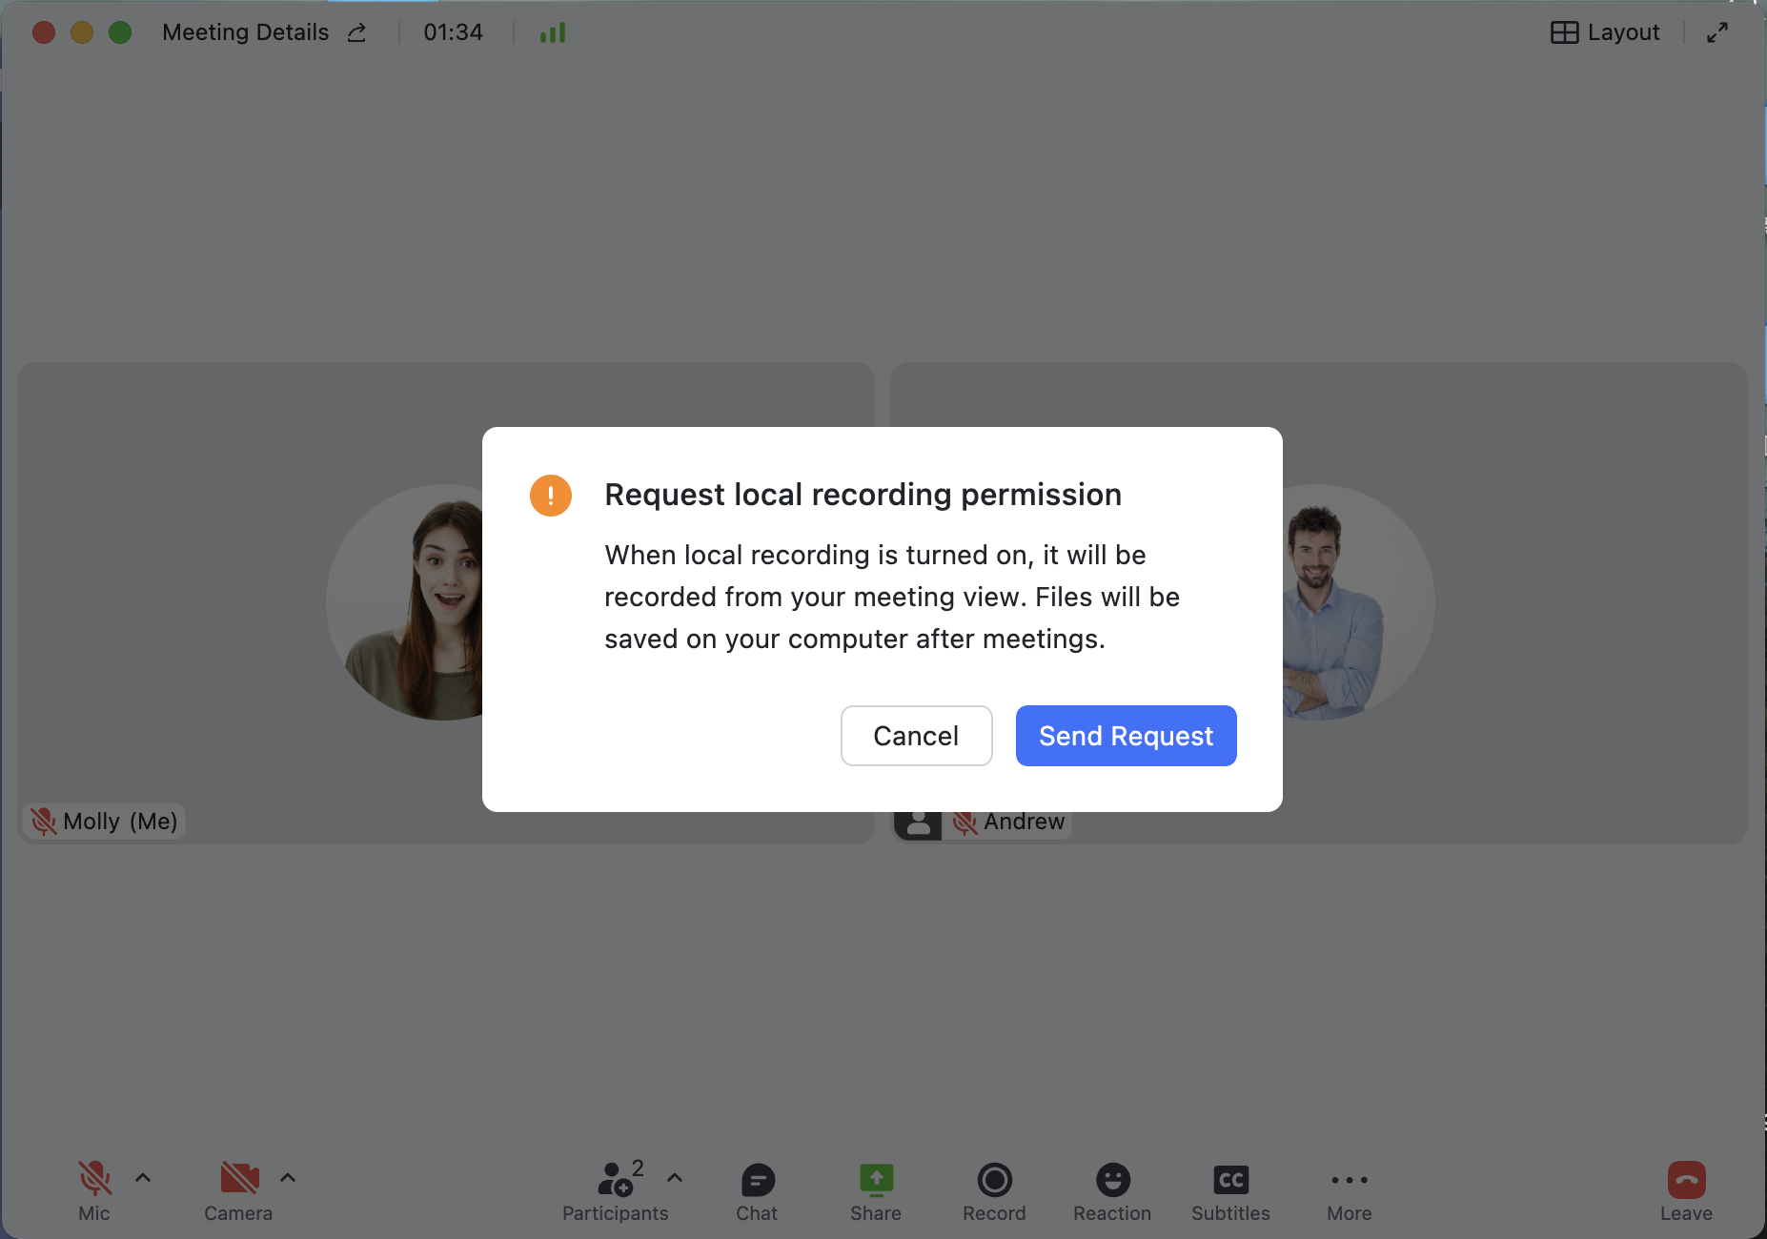The height and width of the screenshot is (1239, 1767).
Task: Enable Subtitles
Action: coord(1230,1182)
